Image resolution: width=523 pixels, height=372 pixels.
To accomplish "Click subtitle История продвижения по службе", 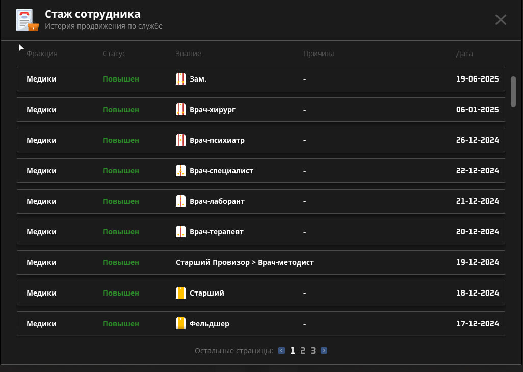I will [x=103, y=26].
